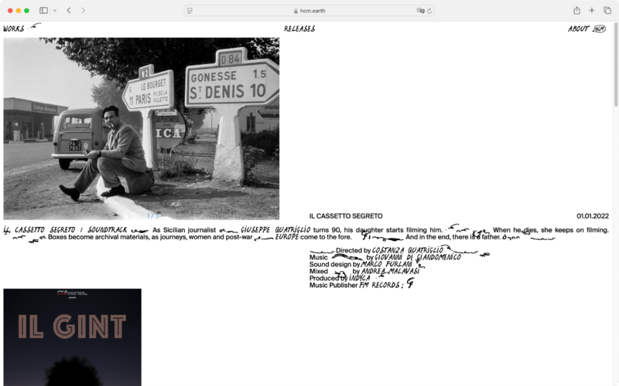The height and width of the screenshot is (386, 619).
Task: Open the Share menu
Action: [x=576, y=11]
